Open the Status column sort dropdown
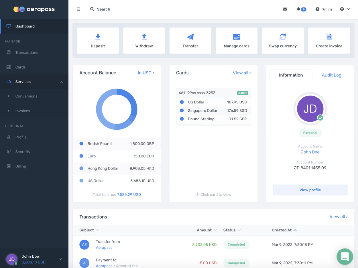This screenshot has height=268, width=358. [x=239, y=230]
